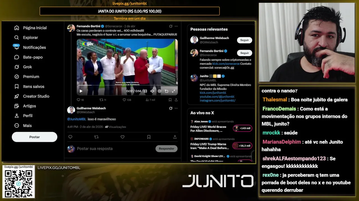This screenshot has width=359, height=201.
Task: Open Notificações bell icon
Action: pyautogui.click(x=17, y=47)
